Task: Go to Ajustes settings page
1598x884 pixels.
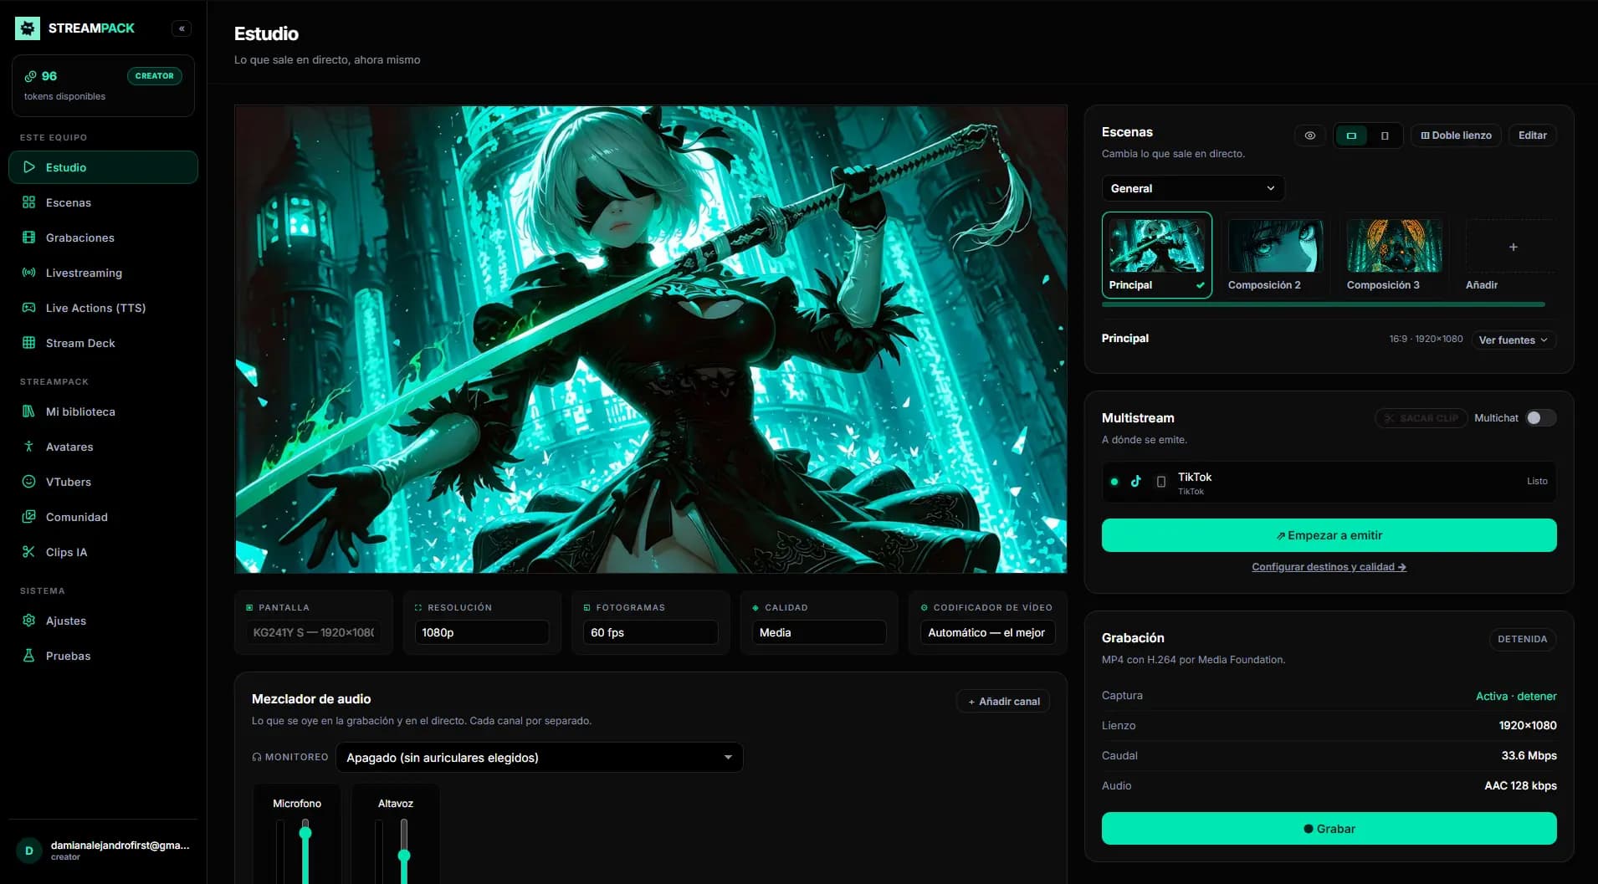Action: 104,621
